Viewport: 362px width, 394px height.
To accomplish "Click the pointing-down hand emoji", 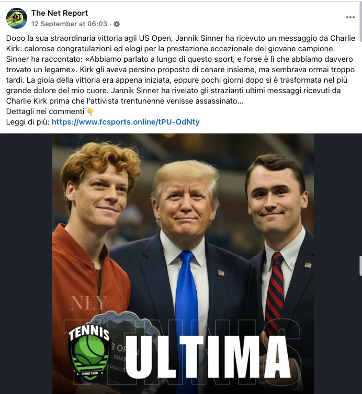I will (x=90, y=111).
